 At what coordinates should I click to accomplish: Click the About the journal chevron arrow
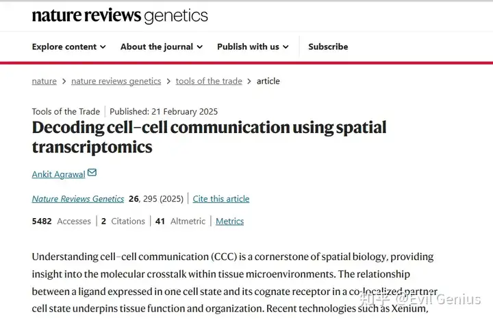coord(200,47)
